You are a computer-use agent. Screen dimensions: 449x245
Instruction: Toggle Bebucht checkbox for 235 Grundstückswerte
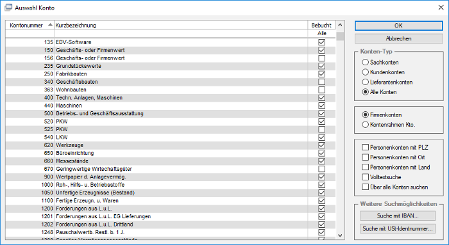(321, 66)
